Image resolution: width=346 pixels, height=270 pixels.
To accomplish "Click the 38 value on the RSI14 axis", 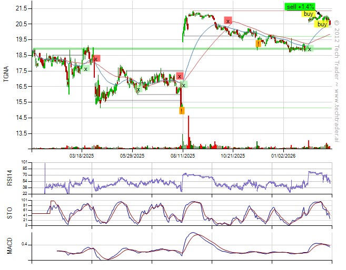I will (25, 188).
